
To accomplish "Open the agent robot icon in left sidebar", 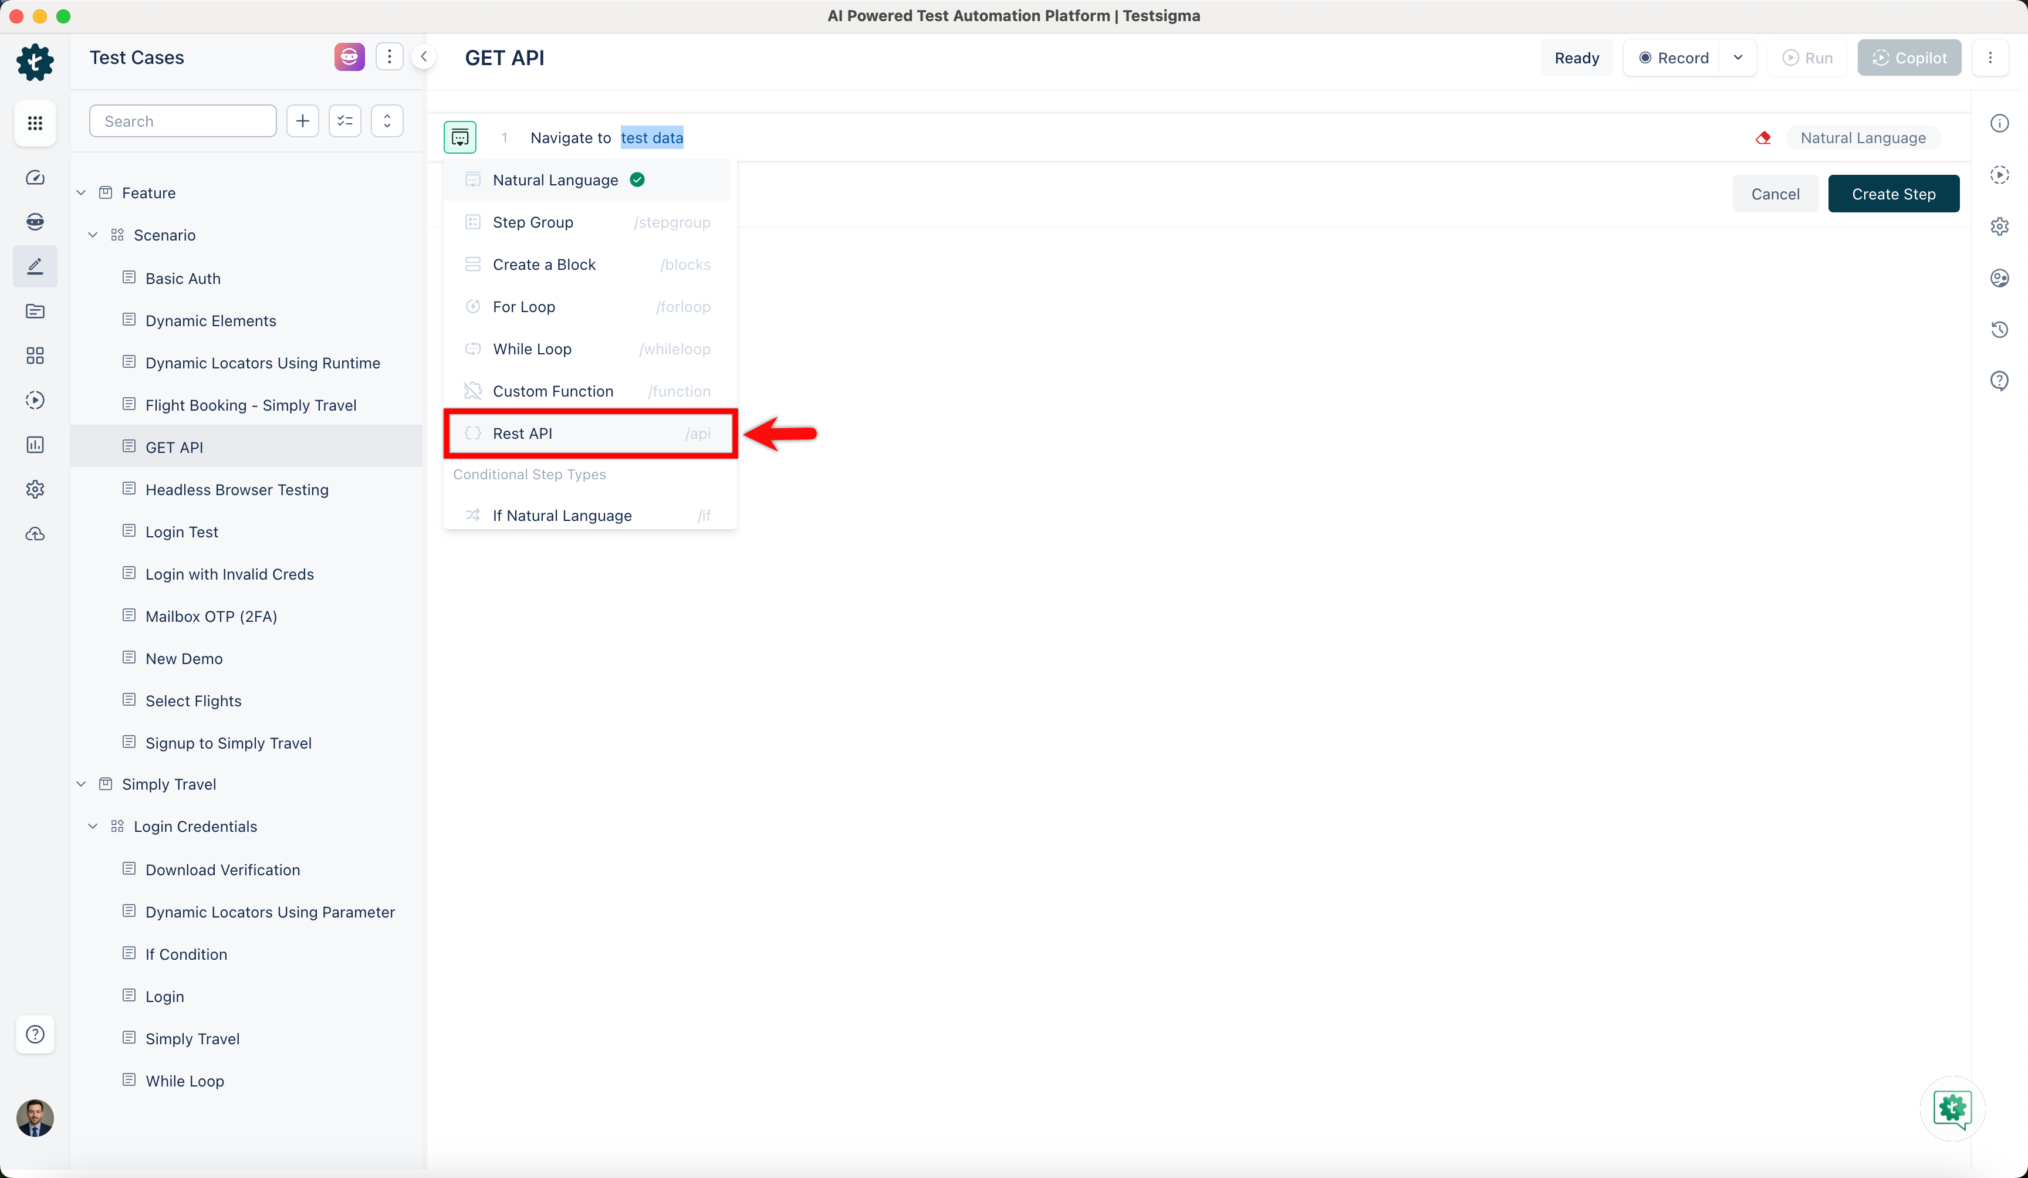I will click(x=35, y=221).
